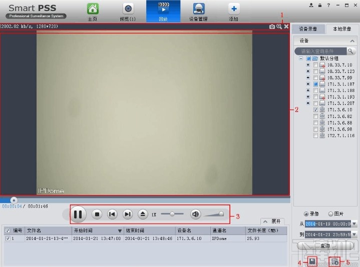This screenshot has height=267, width=360.
Task: Select device 171.3.1.207 in tree
Action: tap(340, 103)
